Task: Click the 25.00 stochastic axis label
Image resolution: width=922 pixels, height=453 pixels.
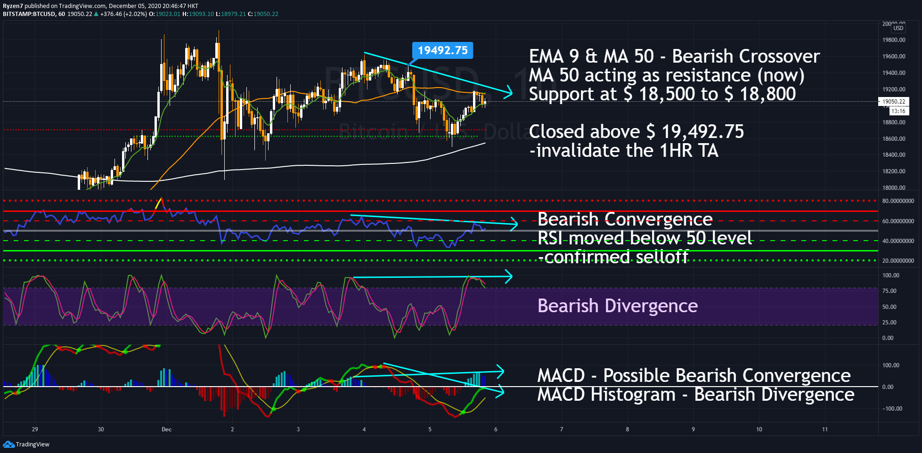Action: (x=889, y=323)
